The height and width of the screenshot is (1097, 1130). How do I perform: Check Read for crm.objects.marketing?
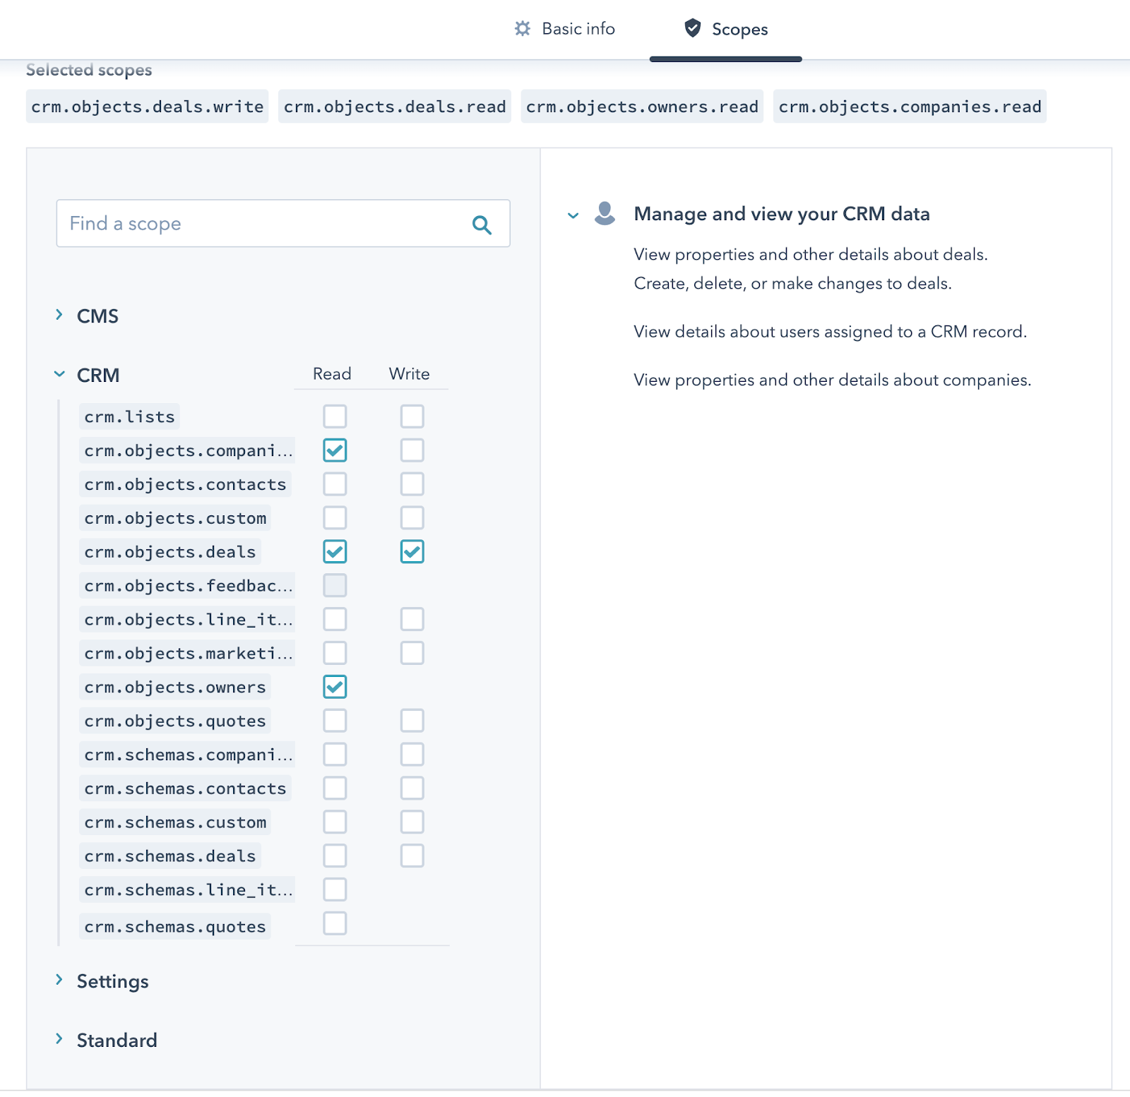click(x=335, y=654)
